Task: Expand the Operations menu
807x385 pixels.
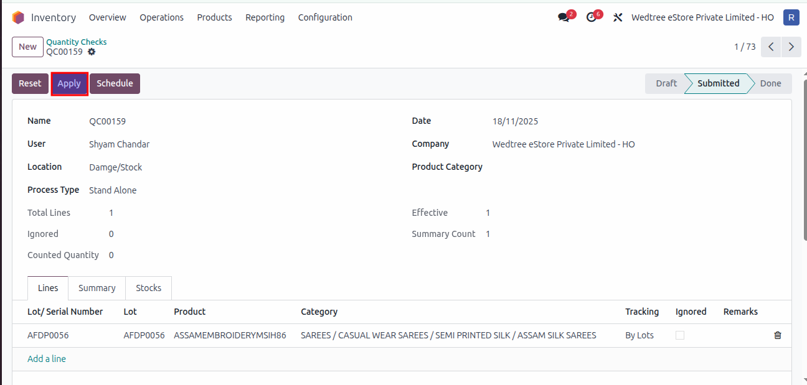Action: (161, 17)
